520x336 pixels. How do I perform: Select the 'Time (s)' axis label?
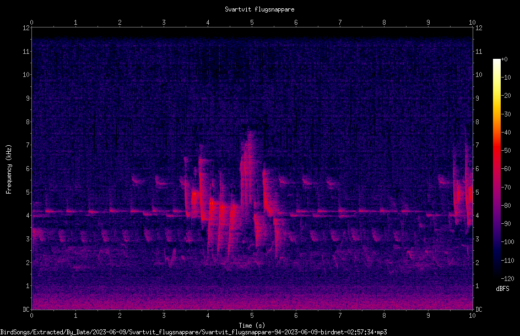(252, 326)
